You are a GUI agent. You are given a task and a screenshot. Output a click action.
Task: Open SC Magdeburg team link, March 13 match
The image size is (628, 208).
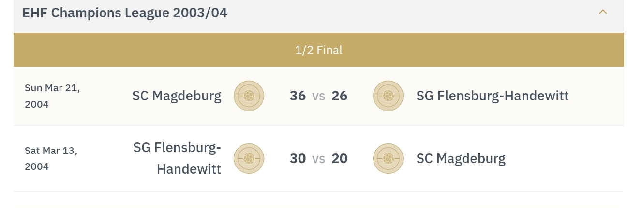[461, 159]
